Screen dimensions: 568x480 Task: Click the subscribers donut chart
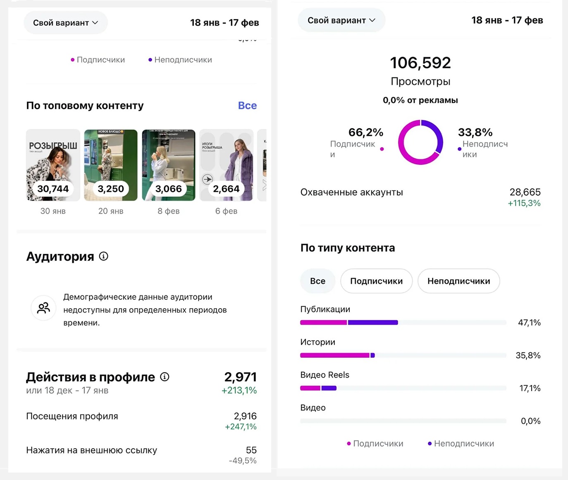tap(420, 143)
